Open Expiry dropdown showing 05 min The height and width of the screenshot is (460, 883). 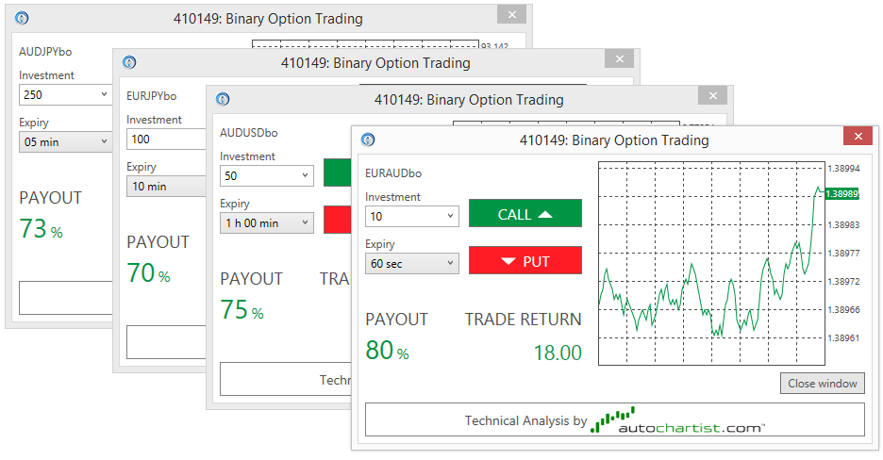pyautogui.click(x=65, y=141)
